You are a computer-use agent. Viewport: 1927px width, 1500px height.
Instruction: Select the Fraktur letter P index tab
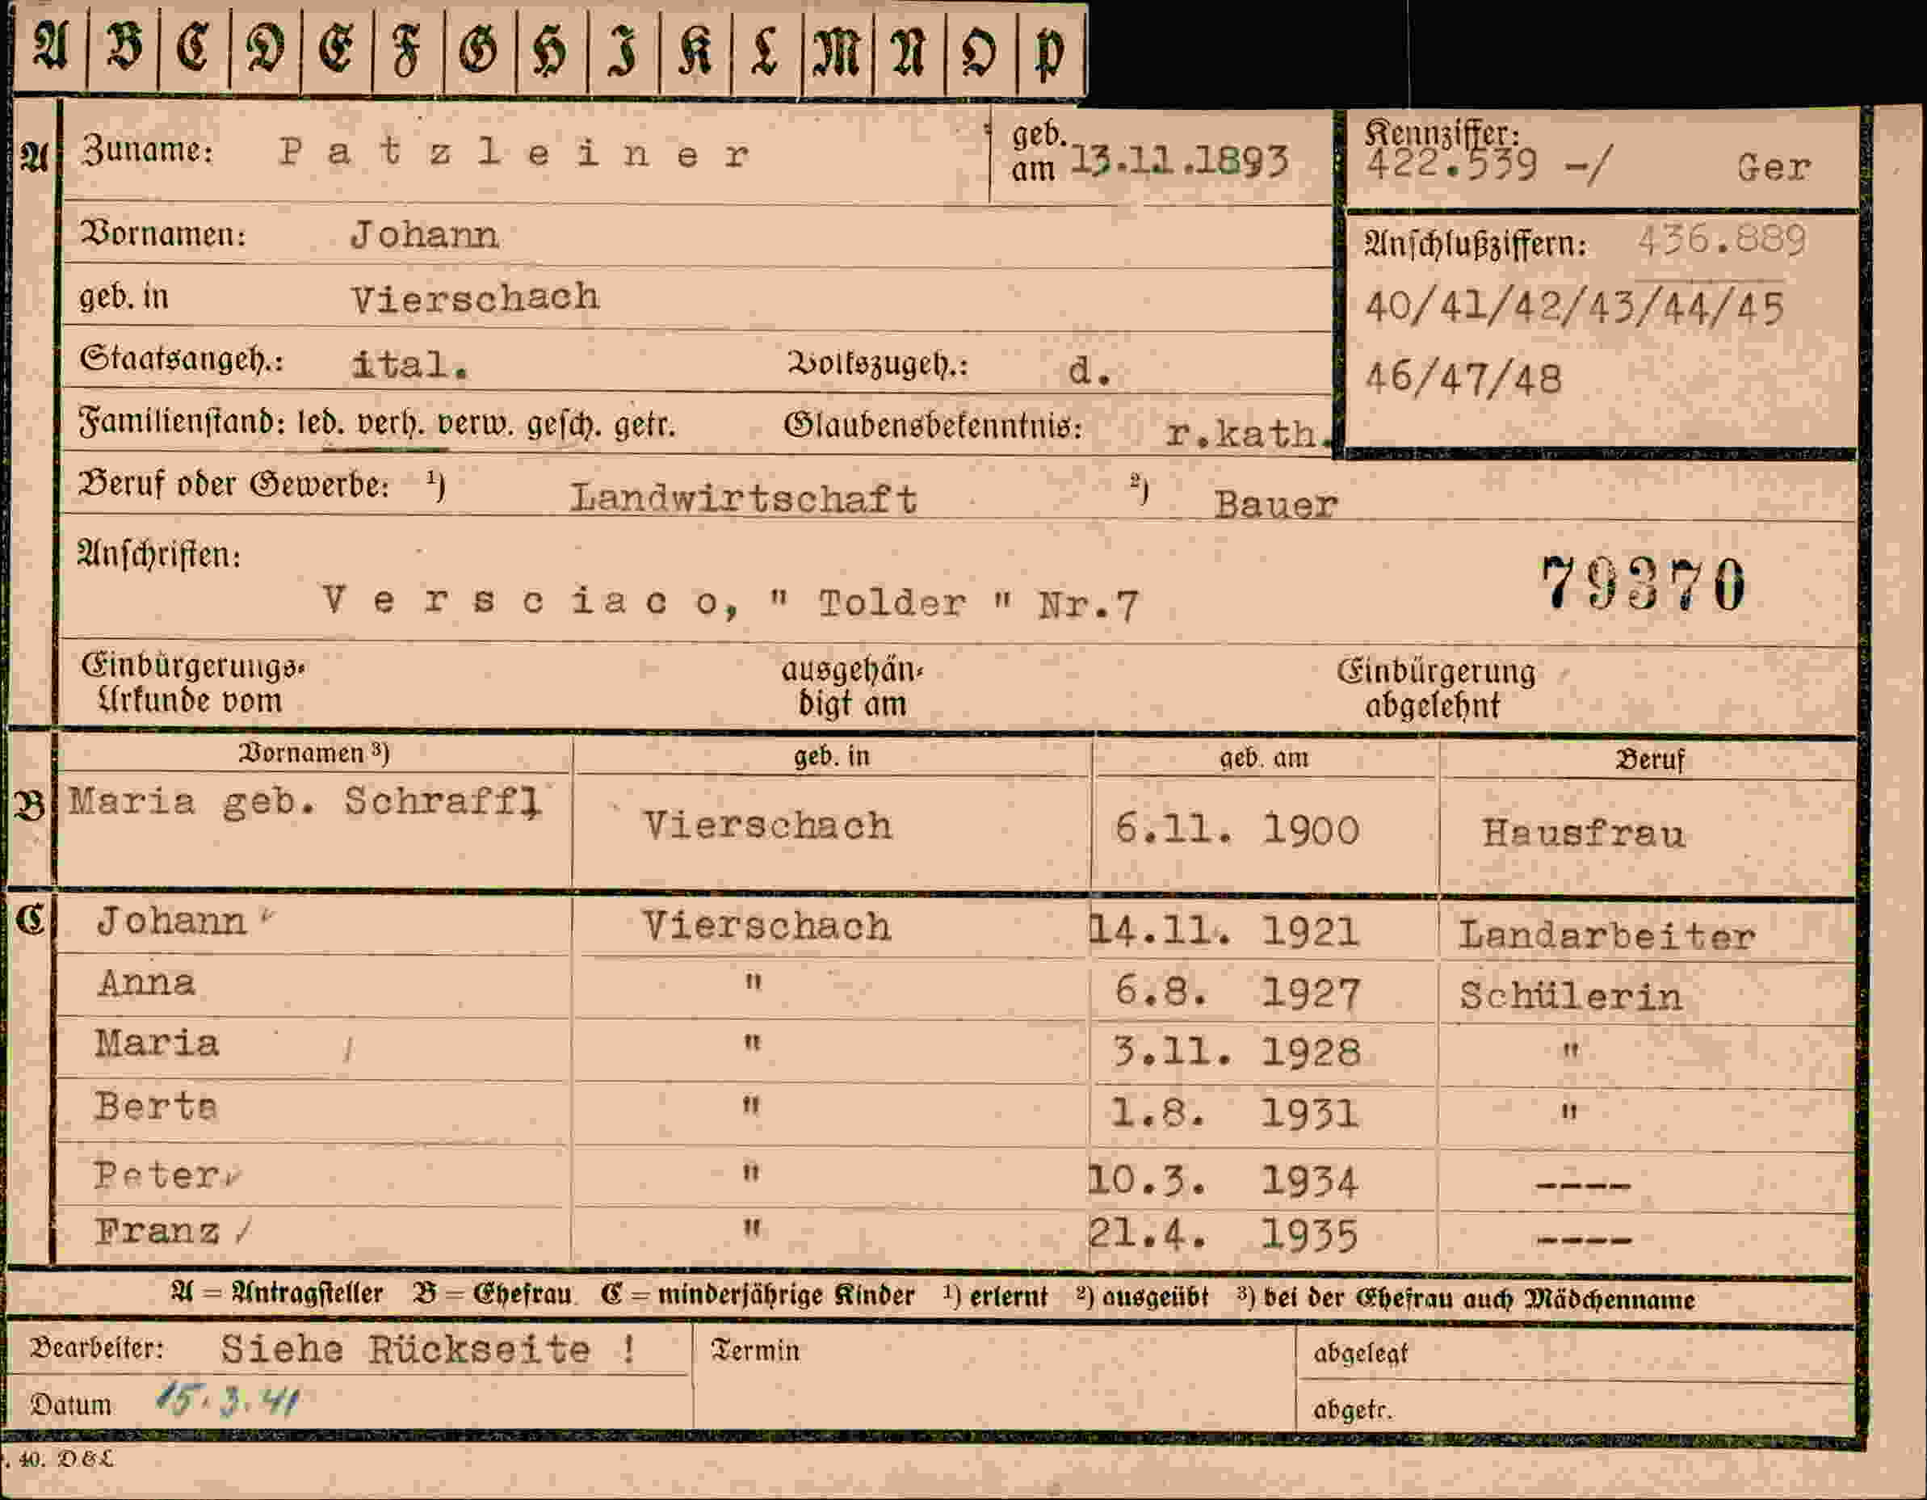(x=1052, y=51)
